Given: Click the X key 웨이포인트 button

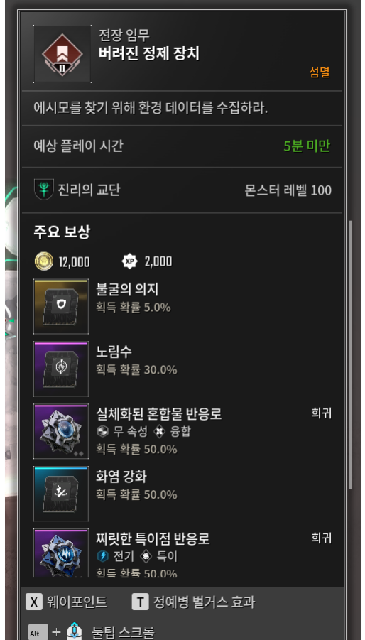Looking at the screenshot, I should click(x=67, y=602).
